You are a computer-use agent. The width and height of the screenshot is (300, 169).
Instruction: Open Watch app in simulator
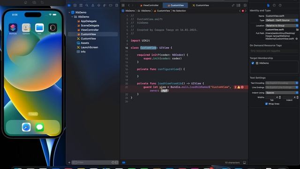(52, 28)
